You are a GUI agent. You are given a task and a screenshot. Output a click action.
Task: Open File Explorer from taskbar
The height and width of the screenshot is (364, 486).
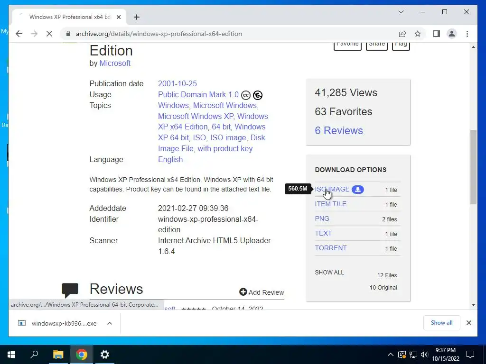pyautogui.click(x=58, y=355)
